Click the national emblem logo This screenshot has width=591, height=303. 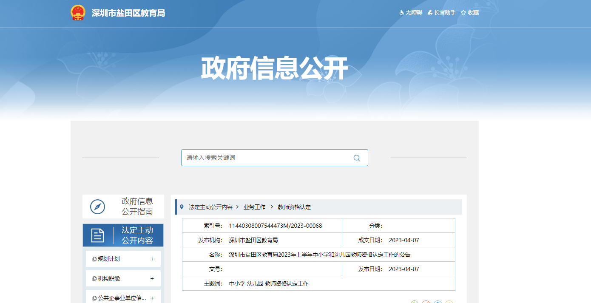pos(78,13)
